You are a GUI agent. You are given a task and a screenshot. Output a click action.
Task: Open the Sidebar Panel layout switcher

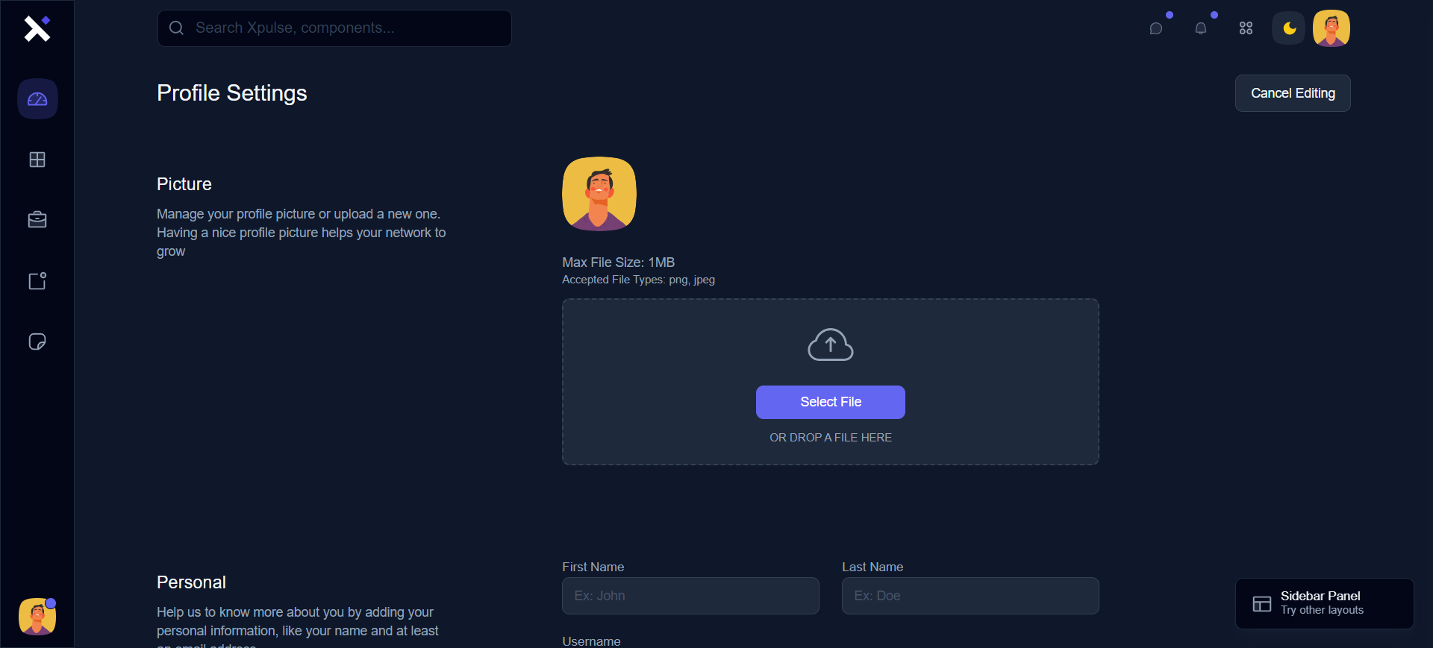point(1324,603)
